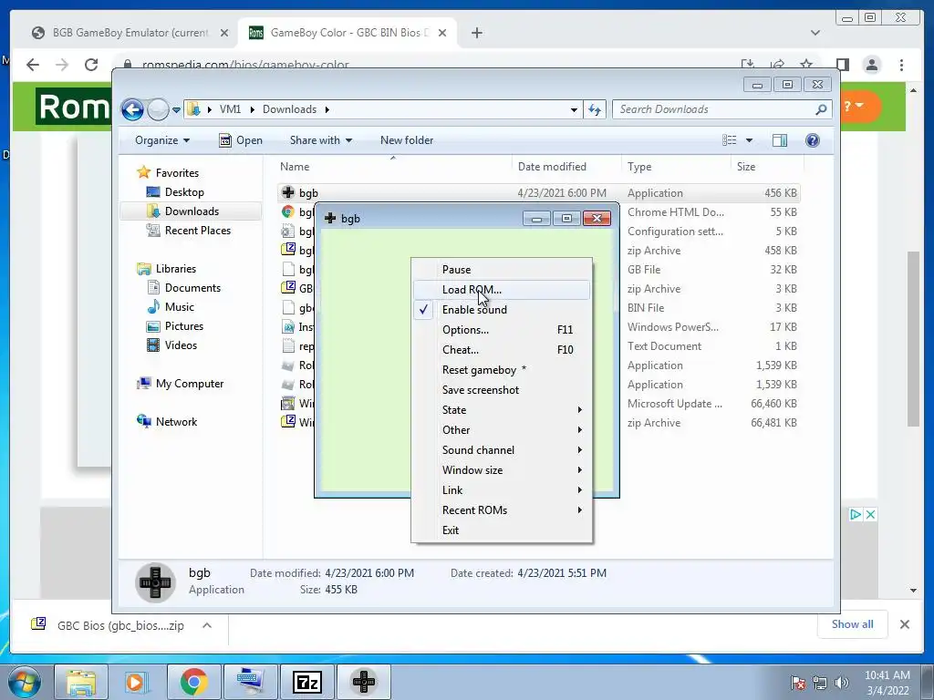Open the Chrome profile avatar icon

click(x=871, y=65)
